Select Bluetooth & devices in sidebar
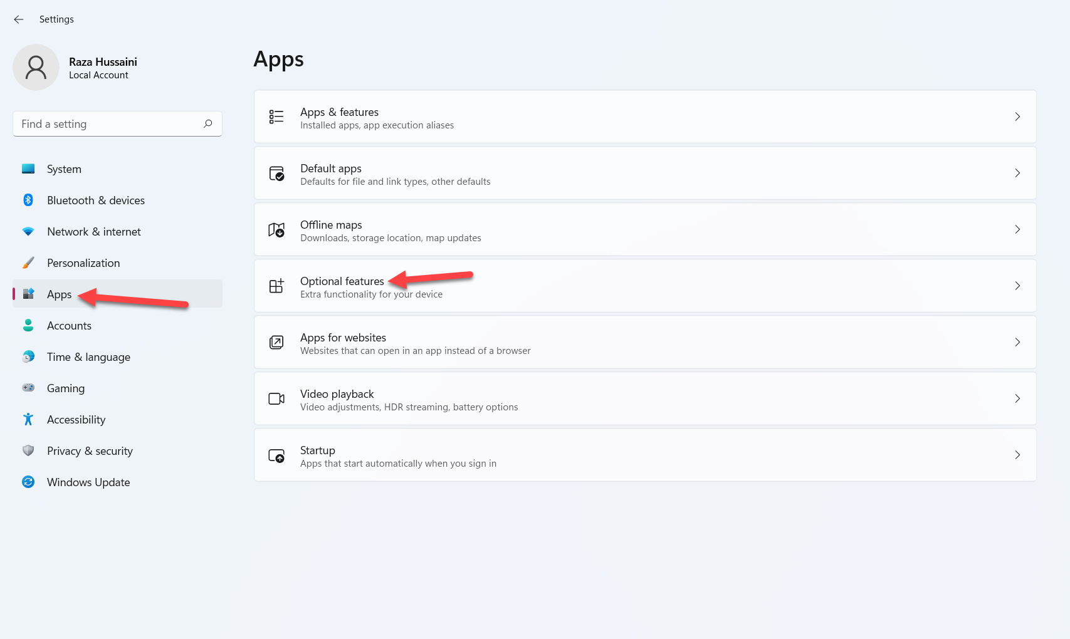The height and width of the screenshot is (639, 1070). 95,200
